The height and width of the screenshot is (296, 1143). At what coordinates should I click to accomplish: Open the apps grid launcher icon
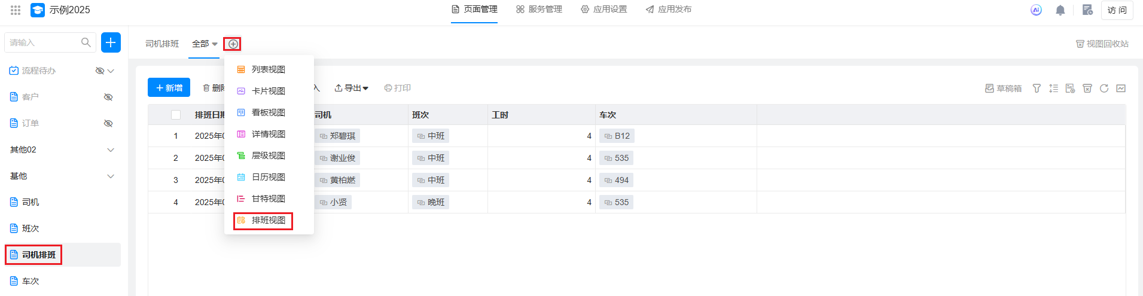16,10
